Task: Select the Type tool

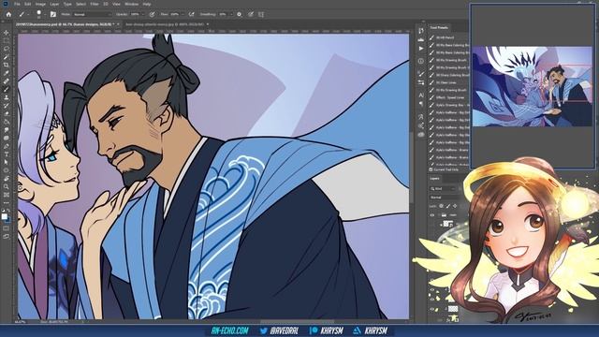Action: coord(7,154)
